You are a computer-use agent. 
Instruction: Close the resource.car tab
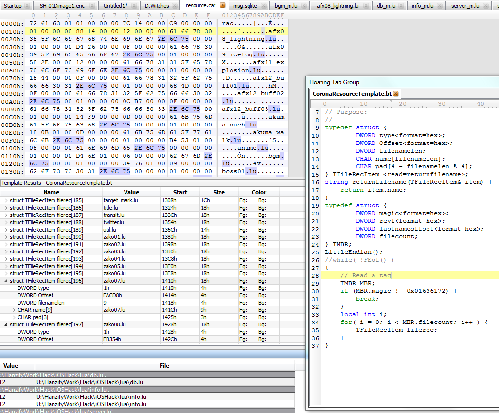click(222, 6)
